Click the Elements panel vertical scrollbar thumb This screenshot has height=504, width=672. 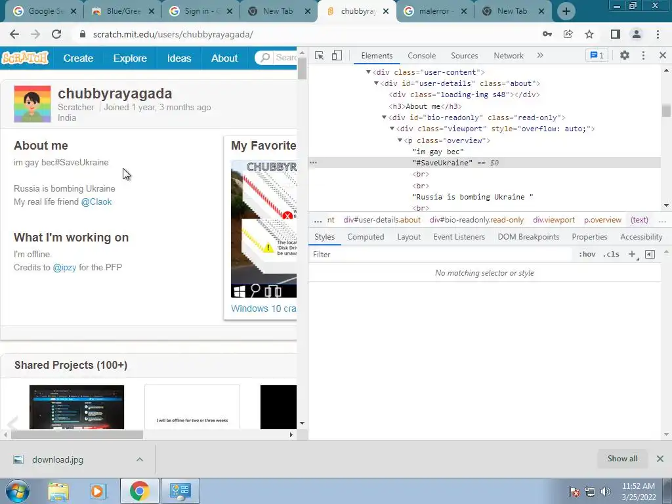pyautogui.click(x=666, y=110)
